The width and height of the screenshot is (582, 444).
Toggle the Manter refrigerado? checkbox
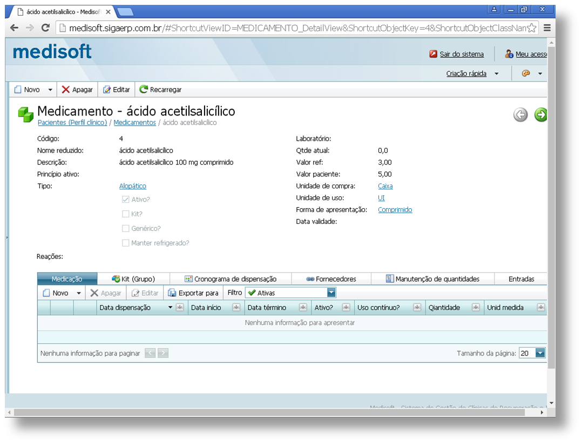(x=125, y=243)
